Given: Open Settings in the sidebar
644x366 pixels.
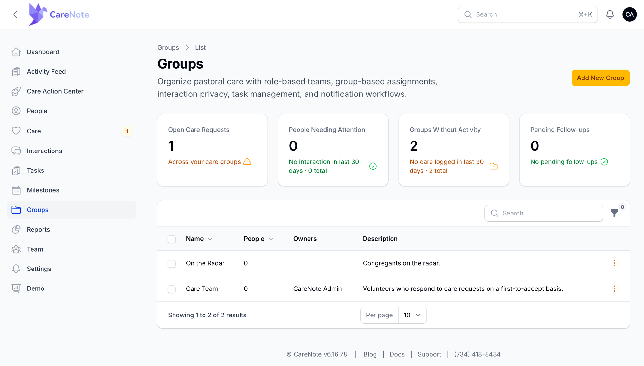Looking at the screenshot, I should pyautogui.click(x=71, y=269).
